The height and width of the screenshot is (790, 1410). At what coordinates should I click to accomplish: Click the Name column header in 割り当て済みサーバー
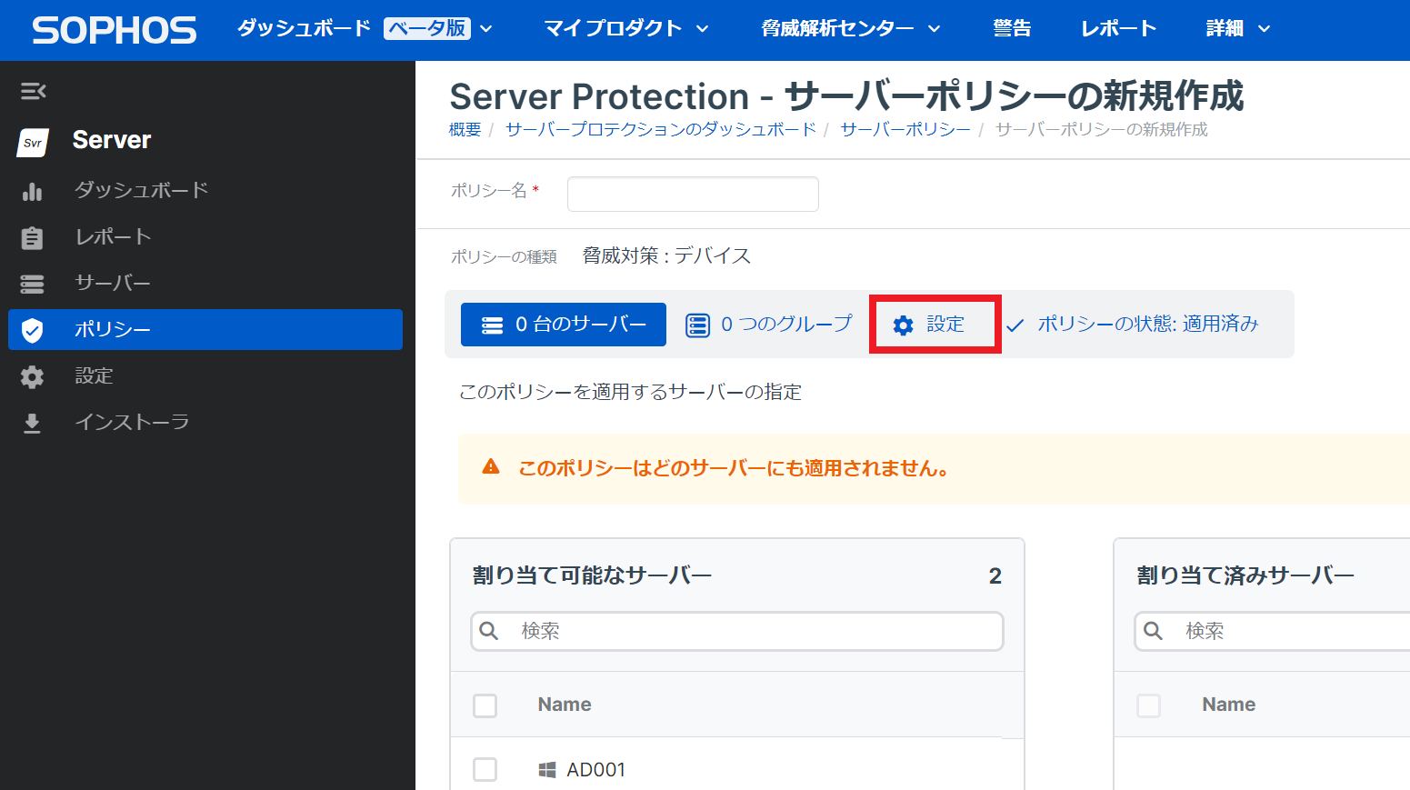point(1228,705)
